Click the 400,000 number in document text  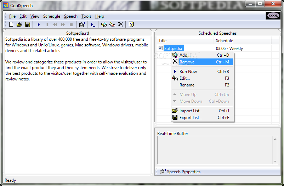click(x=65, y=39)
